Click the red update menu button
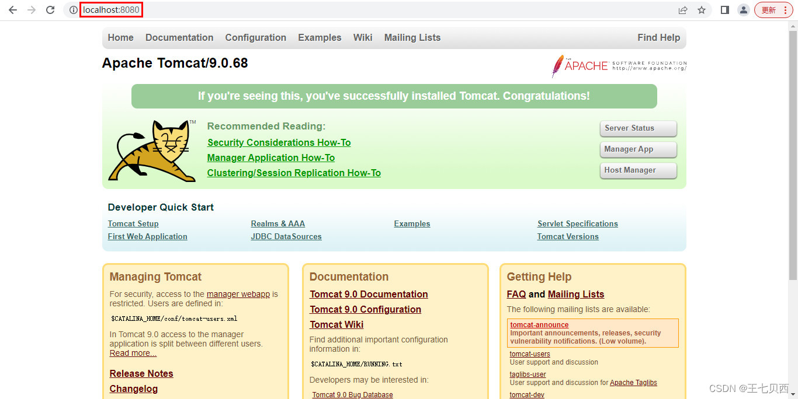The height and width of the screenshot is (399, 798). coord(774,10)
